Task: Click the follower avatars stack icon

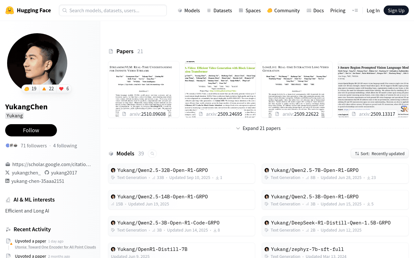Action: pos(11,145)
